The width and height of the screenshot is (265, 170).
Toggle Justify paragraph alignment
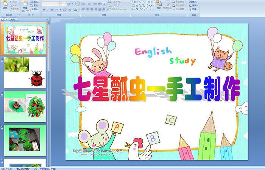[x=96, y=9]
